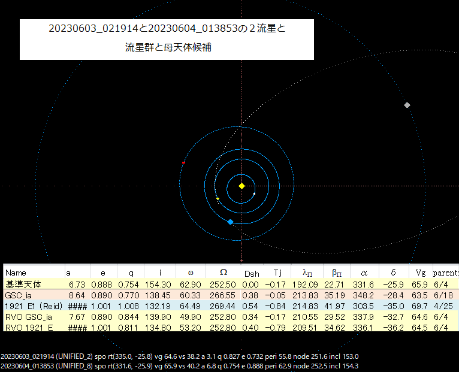Image resolution: width=459 pixels, height=372 pixels.
Task: Click the 20230604_013853 status line
Action: pyautogui.click(x=180, y=365)
